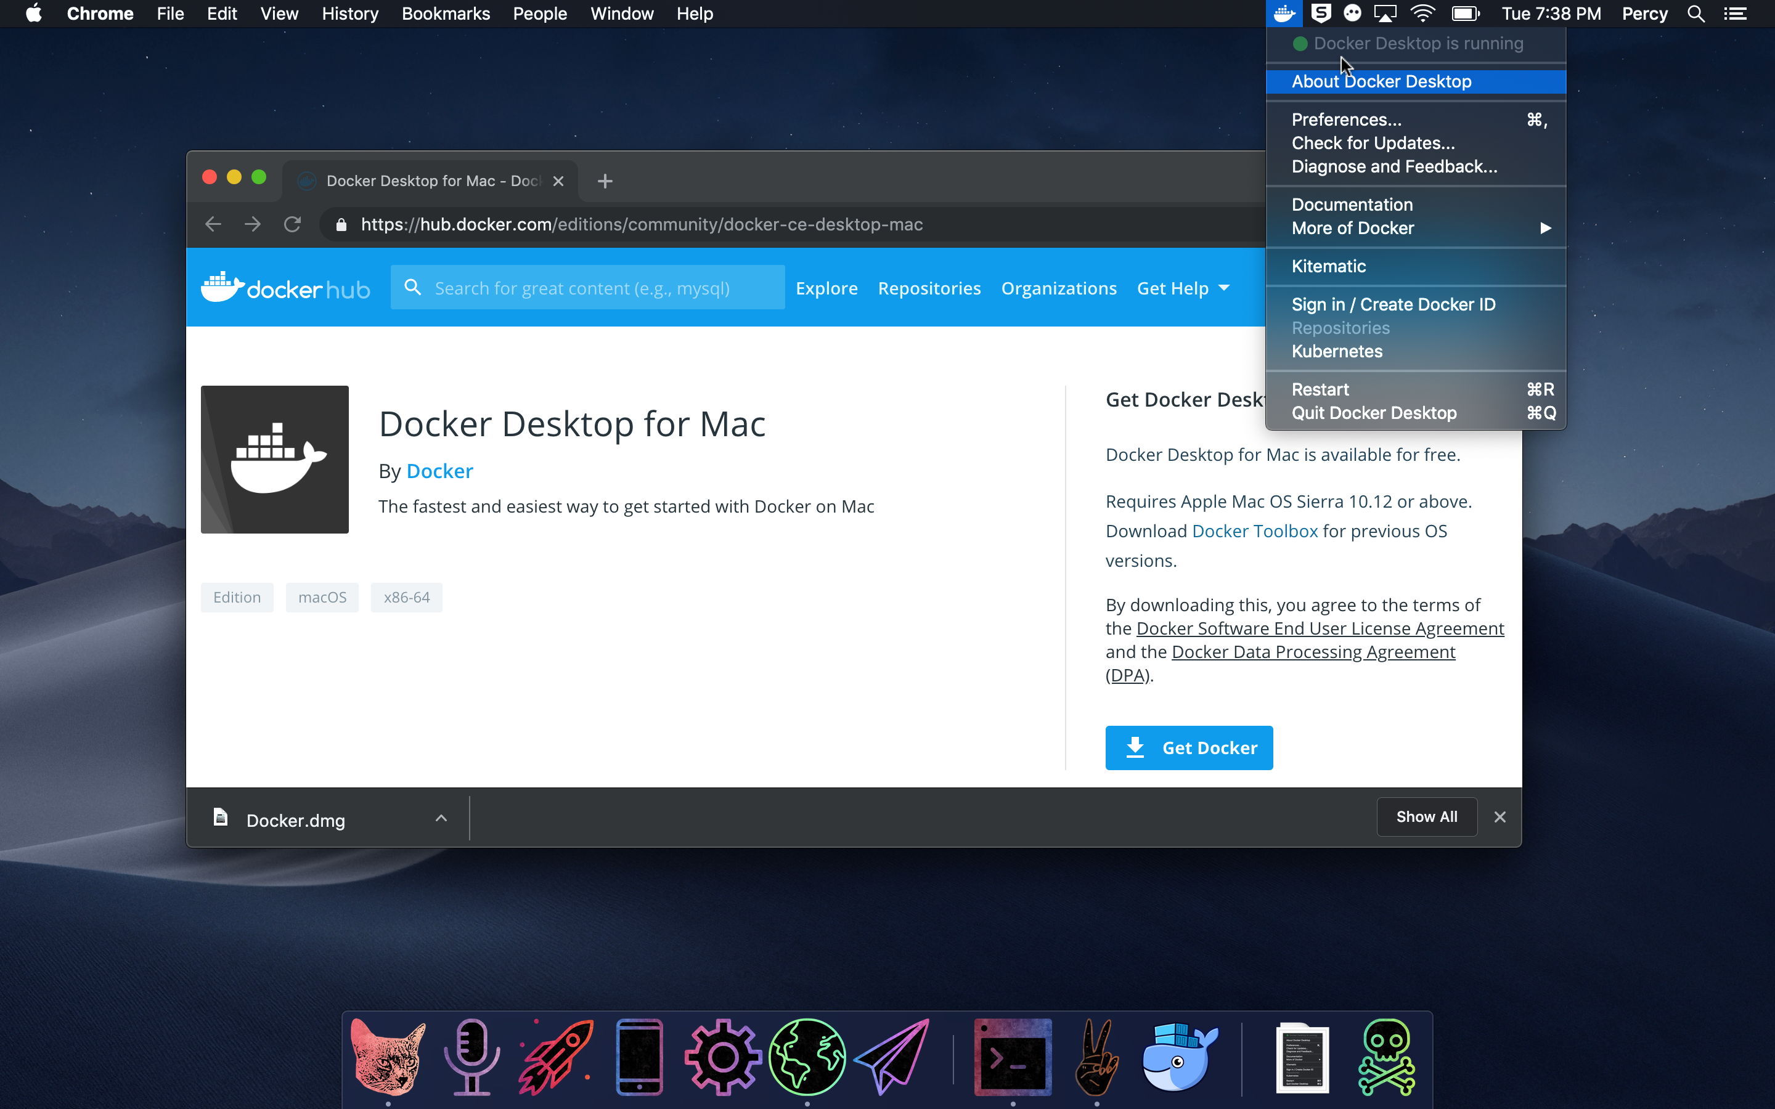
Task: Reload the page with refresh icon
Action: [x=292, y=224]
